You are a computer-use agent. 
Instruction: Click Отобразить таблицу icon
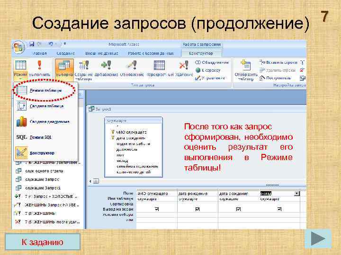[x=246, y=70]
